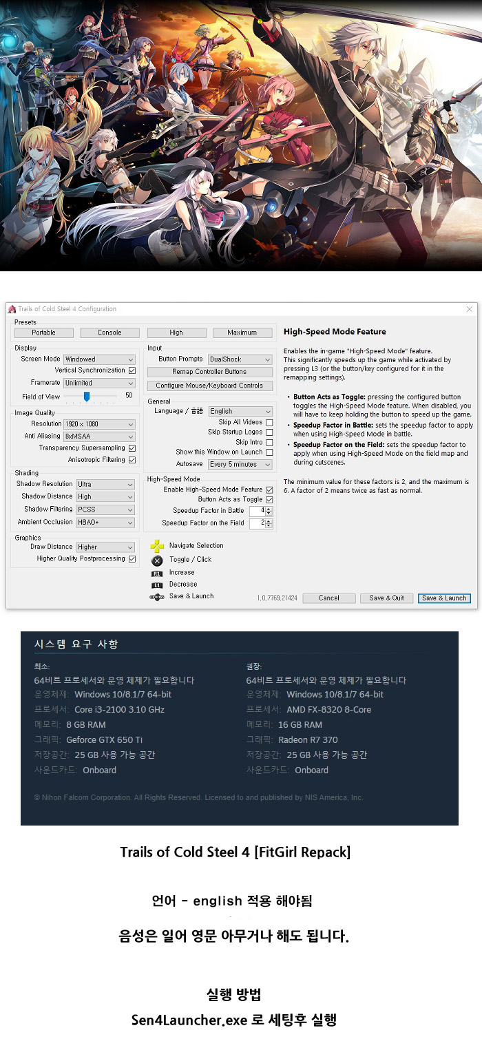Apply the Console preset
The height and width of the screenshot is (1050, 482).
coord(109,333)
